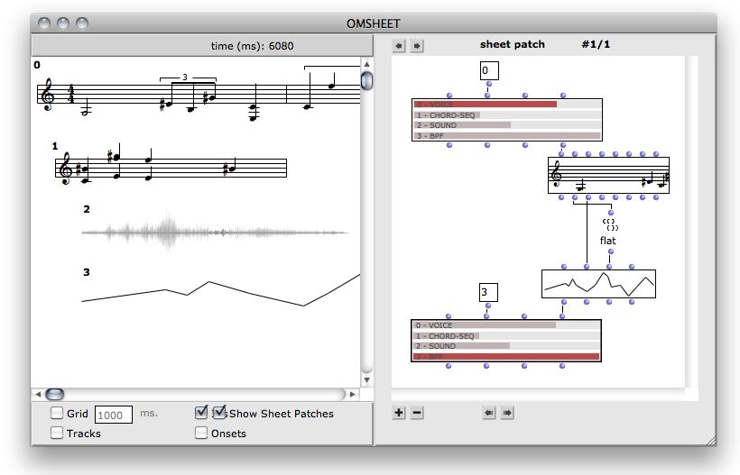The image size is (740, 475).
Task: Go to next patch using top-right arrow
Action: [x=416, y=45]
